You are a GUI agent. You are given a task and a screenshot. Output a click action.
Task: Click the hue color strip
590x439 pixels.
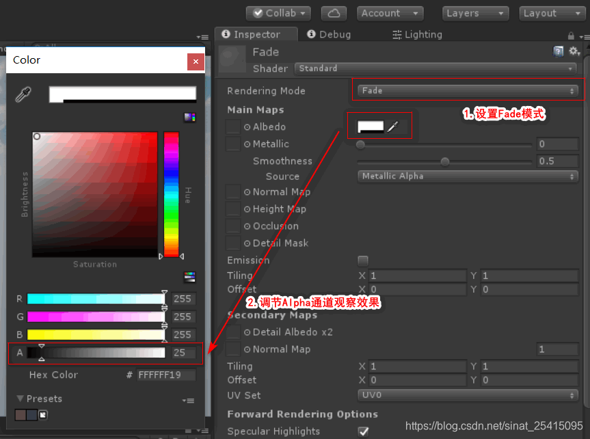171,195
